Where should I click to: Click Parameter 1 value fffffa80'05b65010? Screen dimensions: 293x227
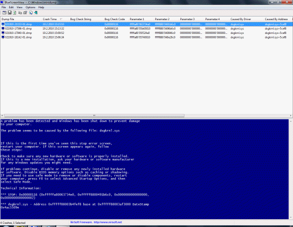(140, 28)
